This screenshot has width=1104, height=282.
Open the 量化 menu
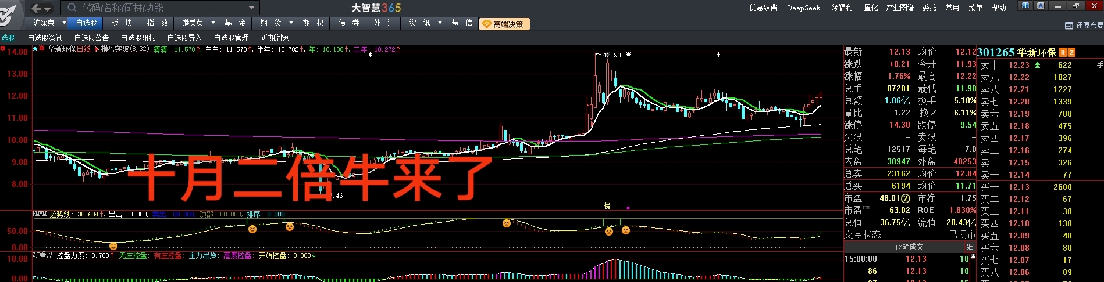coord(871,8)
